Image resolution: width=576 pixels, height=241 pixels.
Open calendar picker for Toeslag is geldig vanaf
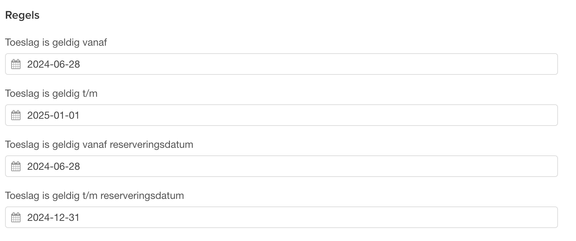pyautogui.click(x=16, y=64)
